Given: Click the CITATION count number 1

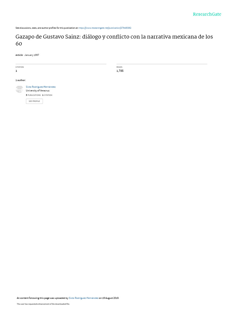Looking at the screenshot, I should click(16, 71).
